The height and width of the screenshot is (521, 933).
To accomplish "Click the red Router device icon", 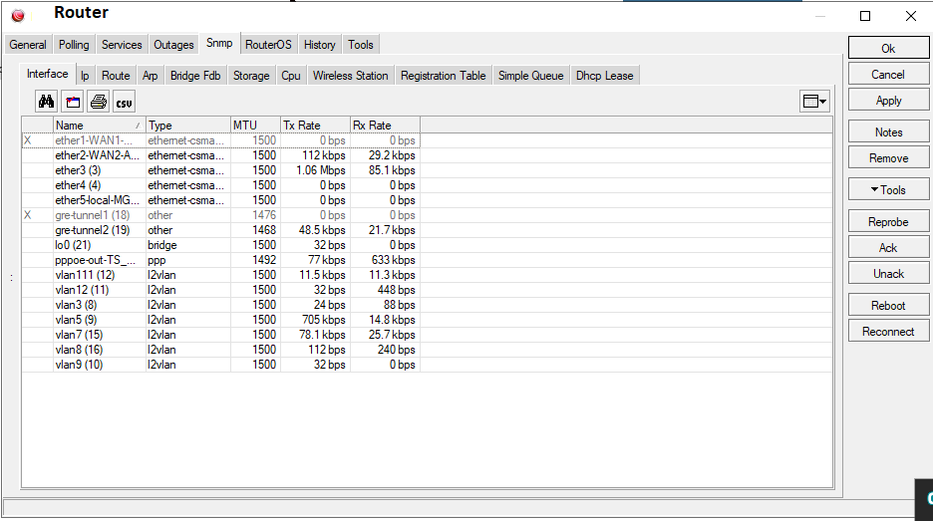I will point(18,16).
